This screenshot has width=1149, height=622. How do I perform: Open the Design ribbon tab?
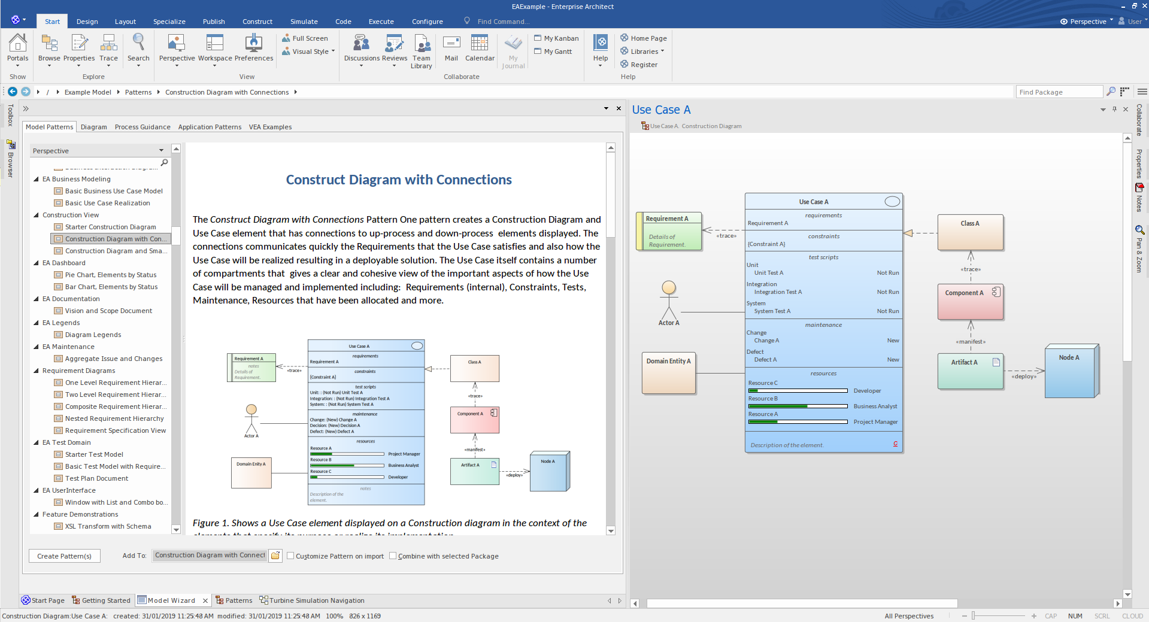(x=87, y=22)
